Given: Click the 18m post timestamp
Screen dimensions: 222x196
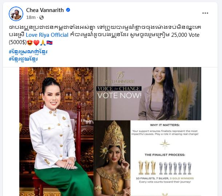Looking at the screenshot, I should coord(31,17).
